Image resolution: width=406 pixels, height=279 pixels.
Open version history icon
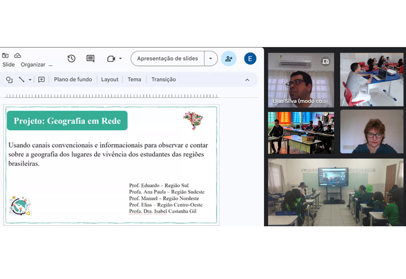(x=71, y=58)
